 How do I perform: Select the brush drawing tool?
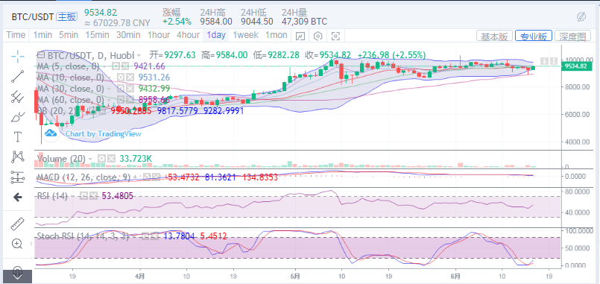(x=17, y=116)
